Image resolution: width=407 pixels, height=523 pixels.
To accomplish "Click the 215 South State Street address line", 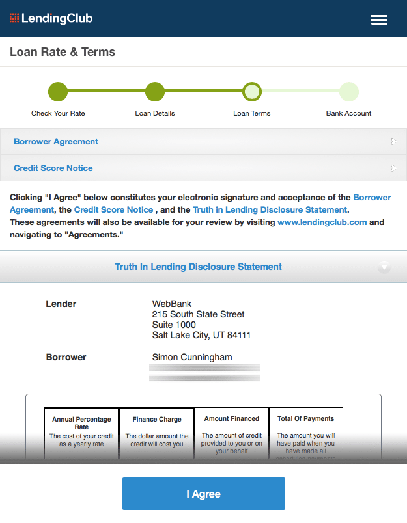I will pos(198,314).
